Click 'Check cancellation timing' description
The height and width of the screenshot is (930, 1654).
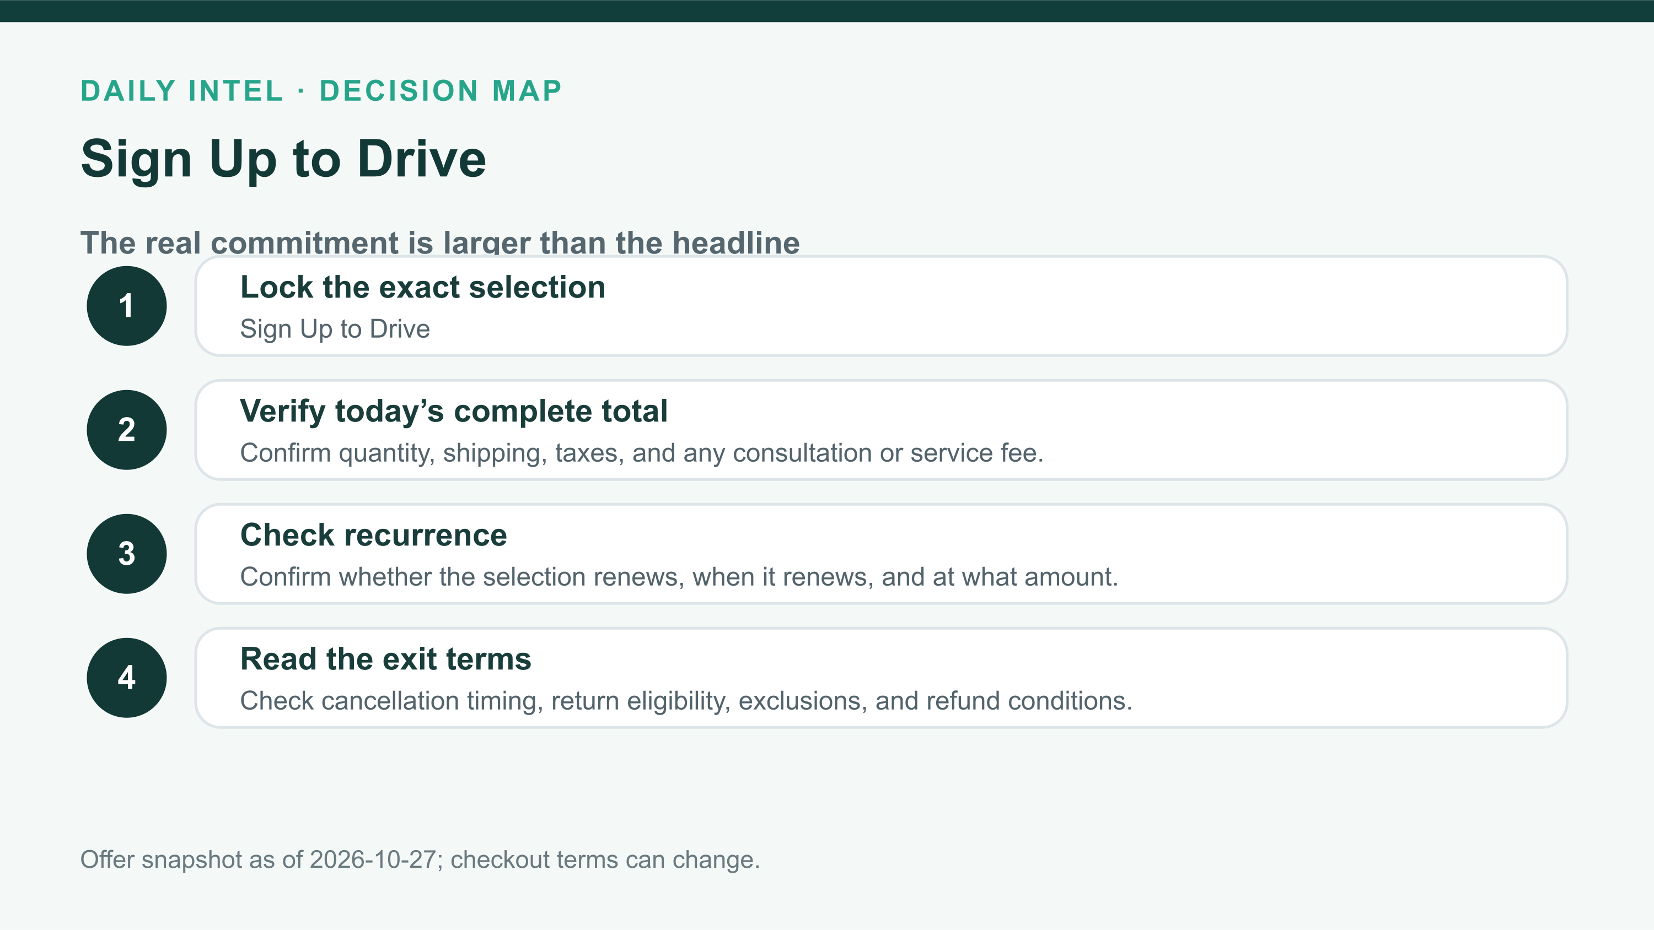[686, 701]
